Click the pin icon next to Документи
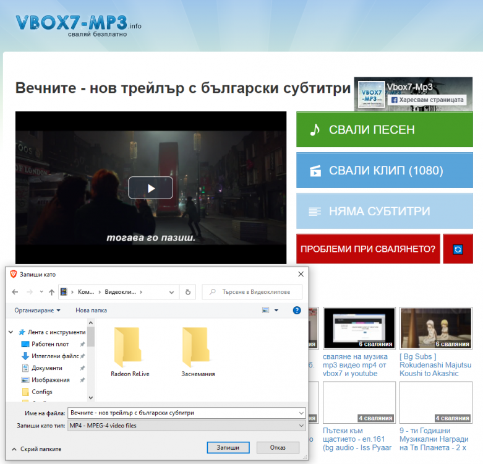 pyautogui.click(x=82, y=368)
